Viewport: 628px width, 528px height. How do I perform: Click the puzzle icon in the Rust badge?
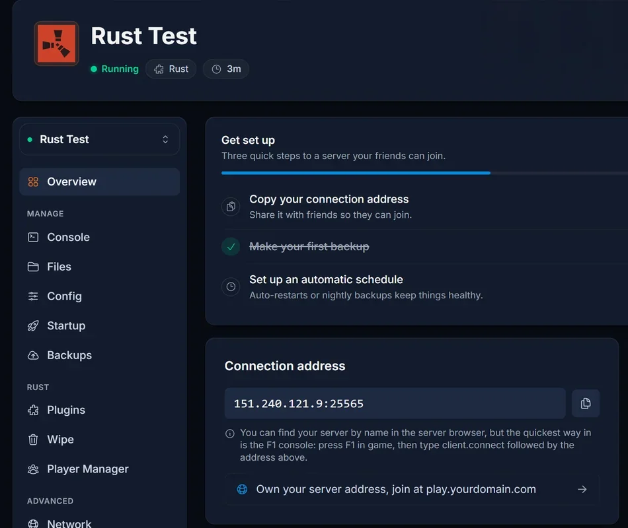point(159,69)
